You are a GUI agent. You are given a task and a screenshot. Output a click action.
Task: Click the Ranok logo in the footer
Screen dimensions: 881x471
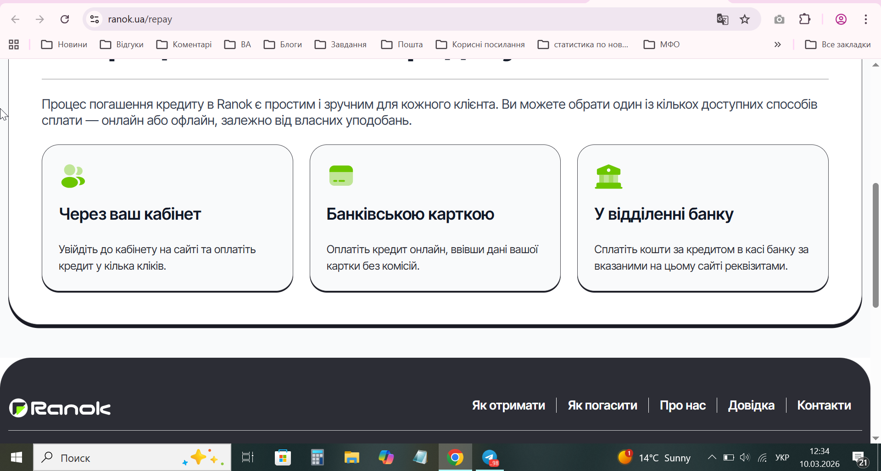click(60, 408)
